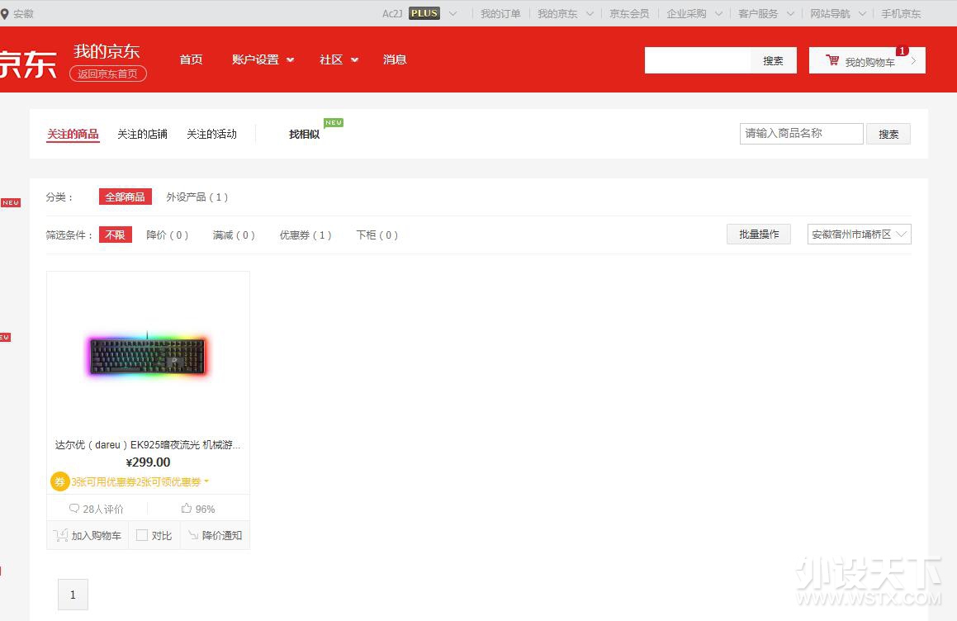This screenshot has height=621, width=957.
Task: Open 消息 in red nav bar
Action: 395,59
